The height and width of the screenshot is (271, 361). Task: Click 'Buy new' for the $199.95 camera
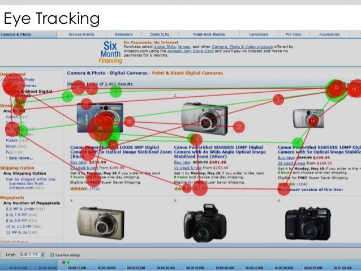(x=285, y=158)
